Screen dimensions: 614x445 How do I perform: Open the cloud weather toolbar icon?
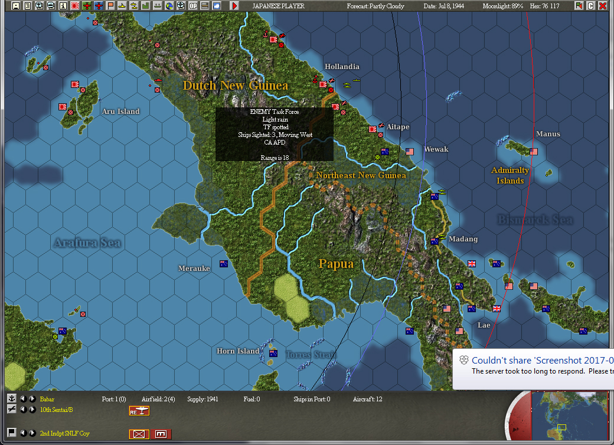(216, 5)
